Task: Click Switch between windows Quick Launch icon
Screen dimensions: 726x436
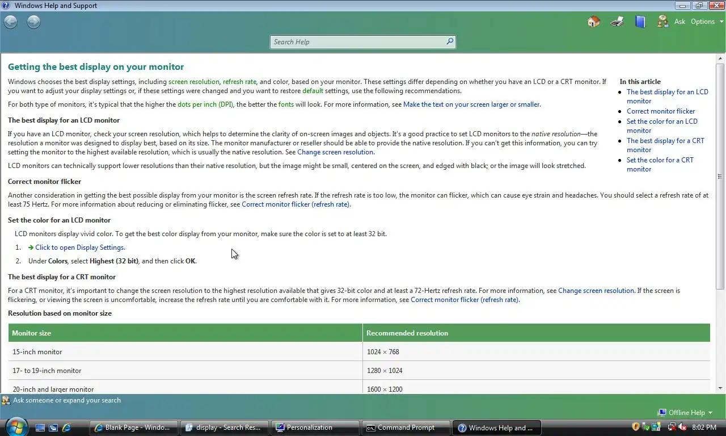Action: [53, 427]
